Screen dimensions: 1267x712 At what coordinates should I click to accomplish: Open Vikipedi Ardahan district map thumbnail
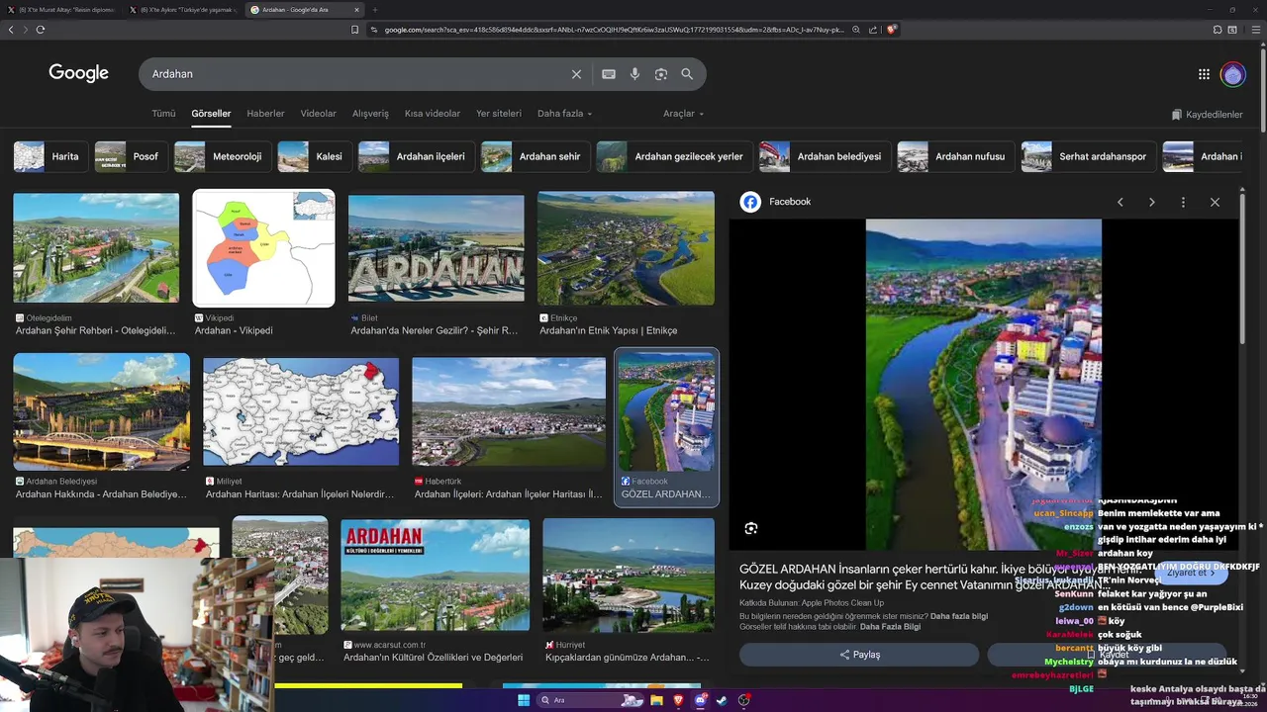pyautogui.click(x=263, y=248)
